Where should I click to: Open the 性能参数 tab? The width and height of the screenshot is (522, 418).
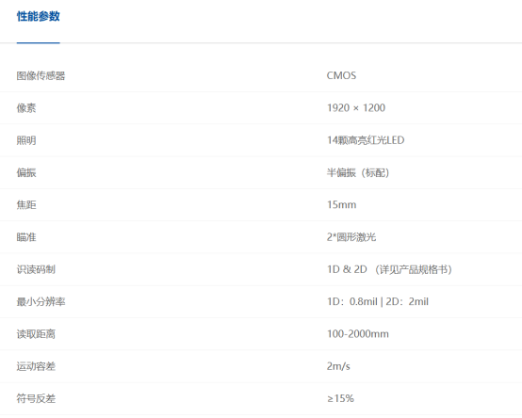[x=39, y=16]
